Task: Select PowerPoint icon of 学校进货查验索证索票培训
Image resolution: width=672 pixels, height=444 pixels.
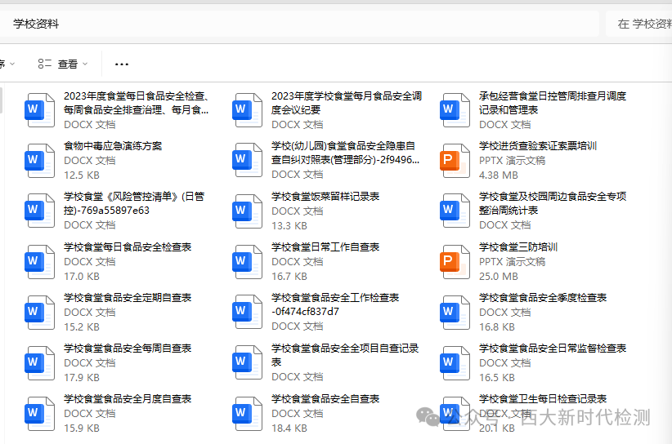Action: (455, 161)
